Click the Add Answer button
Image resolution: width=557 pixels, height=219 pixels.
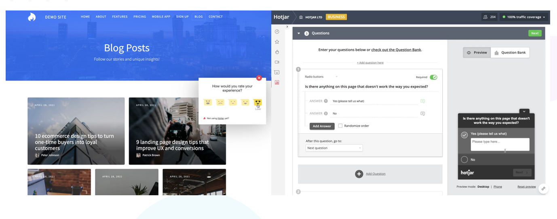click(322, 126)
